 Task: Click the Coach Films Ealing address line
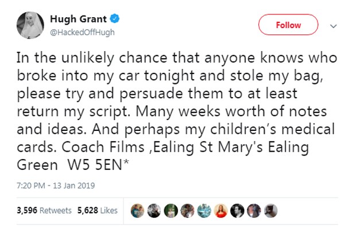click(185, 147)
